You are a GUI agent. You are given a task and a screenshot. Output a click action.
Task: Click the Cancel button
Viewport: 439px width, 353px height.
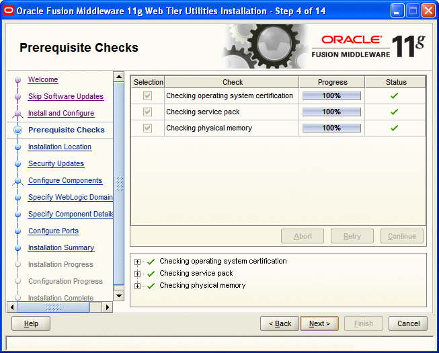pyautogui.click(x=408, y=323)
